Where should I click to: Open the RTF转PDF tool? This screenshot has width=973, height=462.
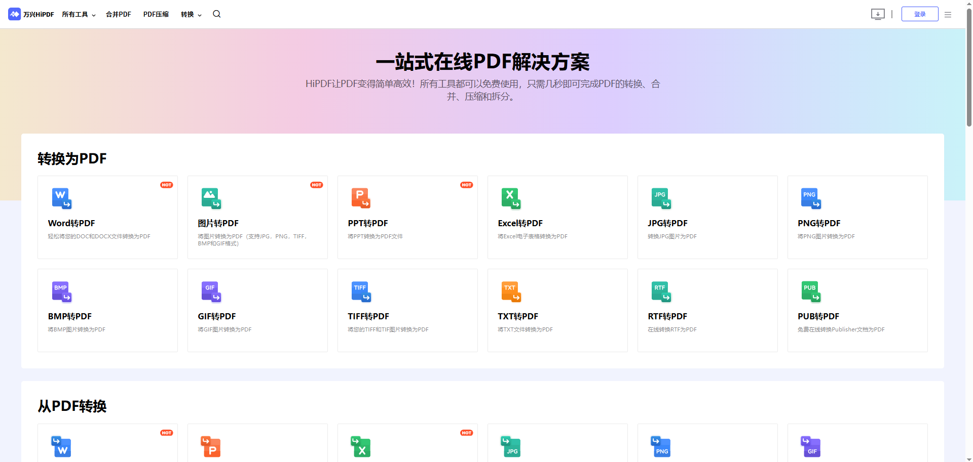coord(661,292)
